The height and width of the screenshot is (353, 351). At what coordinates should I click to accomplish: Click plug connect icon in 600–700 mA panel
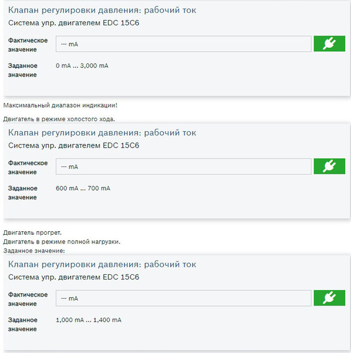tap(329, 166)
